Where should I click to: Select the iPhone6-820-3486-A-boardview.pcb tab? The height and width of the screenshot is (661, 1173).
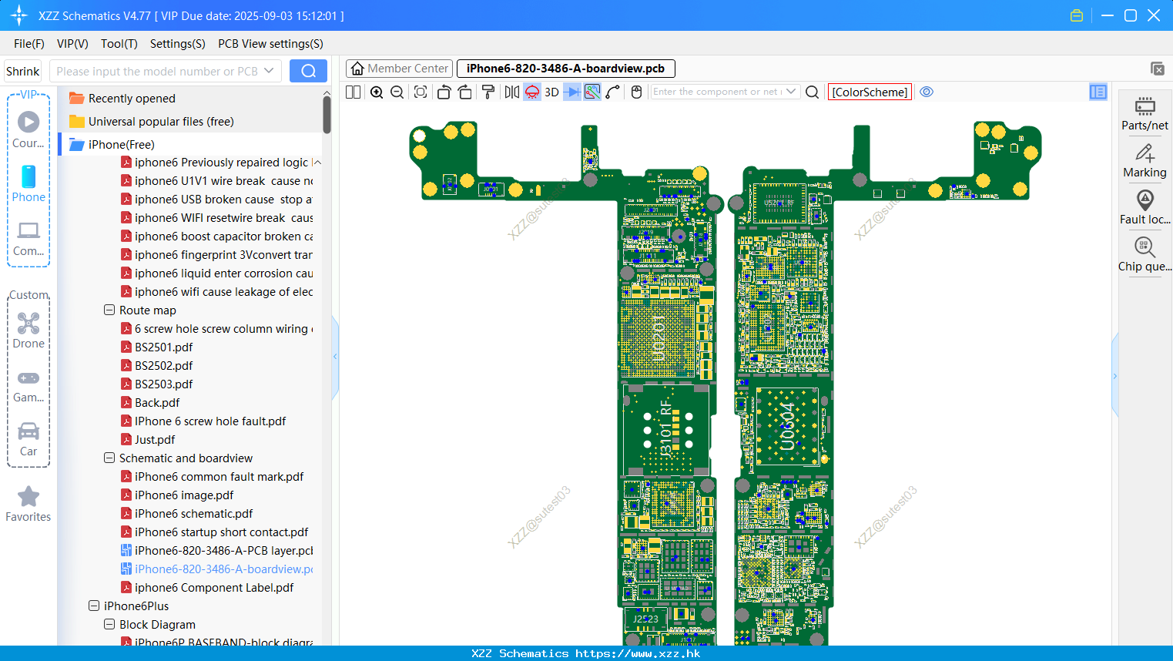point(565,69)
